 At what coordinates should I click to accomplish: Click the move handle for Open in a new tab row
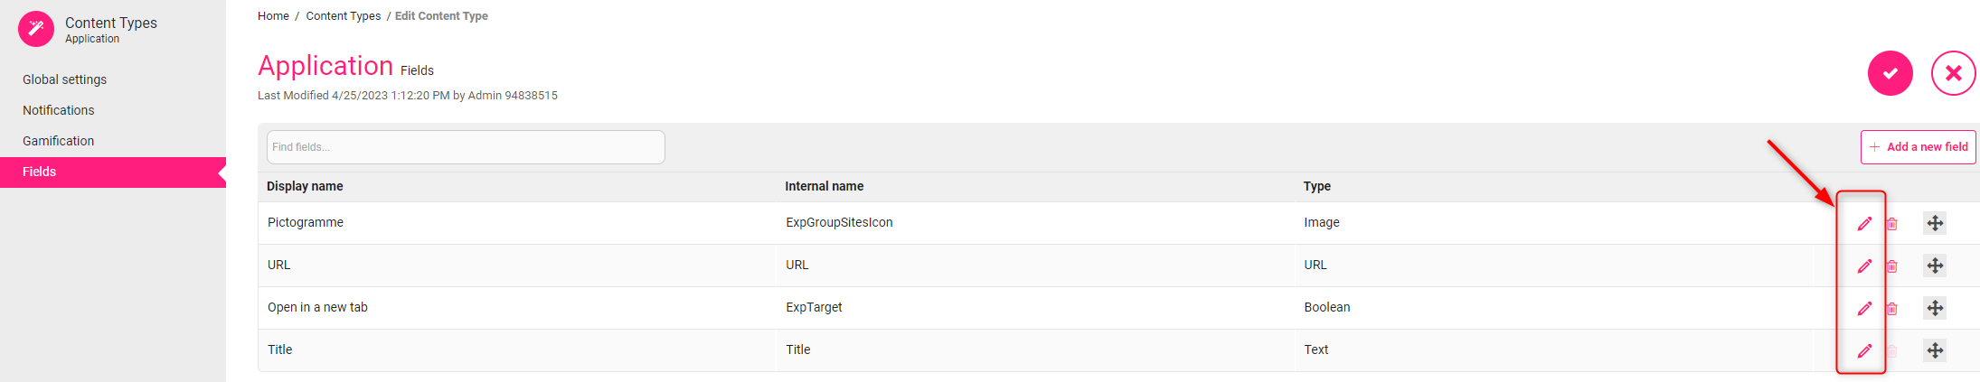(1935, 308)
